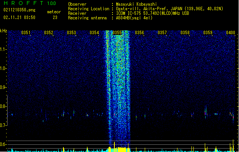Click the 0358 time marker

pyautogui.click(x=185, y=32)
